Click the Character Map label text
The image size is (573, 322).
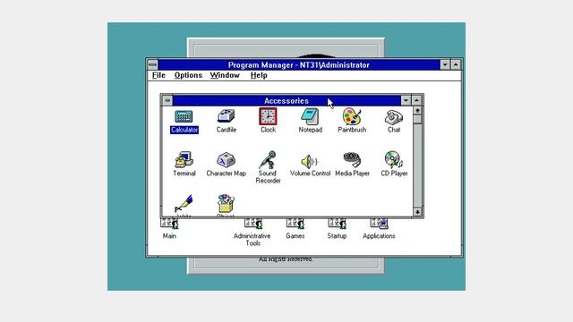[227, 174]
